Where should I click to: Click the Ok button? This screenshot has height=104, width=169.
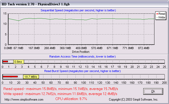pyautogui.click(x=153, y=91)
